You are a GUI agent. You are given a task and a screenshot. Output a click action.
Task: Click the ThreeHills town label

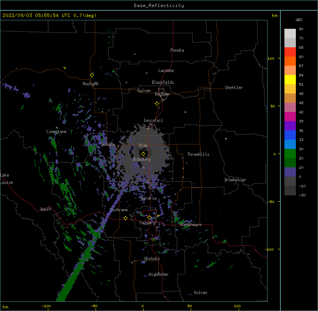(198, 154)
